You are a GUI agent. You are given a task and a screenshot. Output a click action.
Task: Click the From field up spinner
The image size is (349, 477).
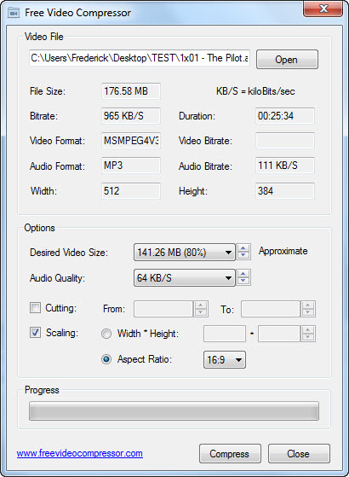[x=201, y=305]
